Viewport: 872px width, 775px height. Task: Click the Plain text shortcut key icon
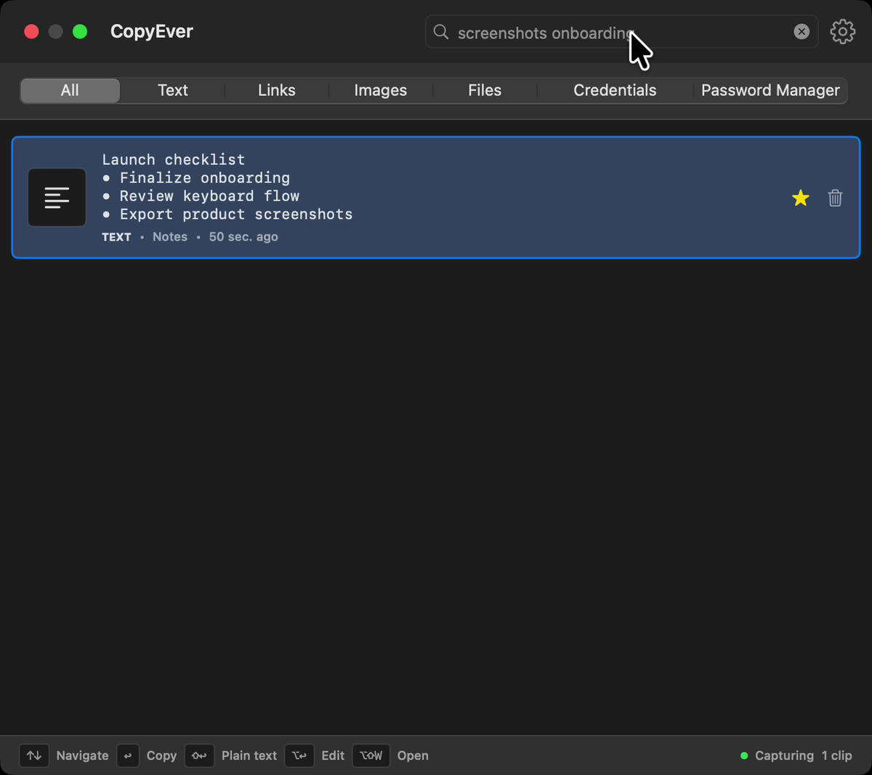[199, 755]
